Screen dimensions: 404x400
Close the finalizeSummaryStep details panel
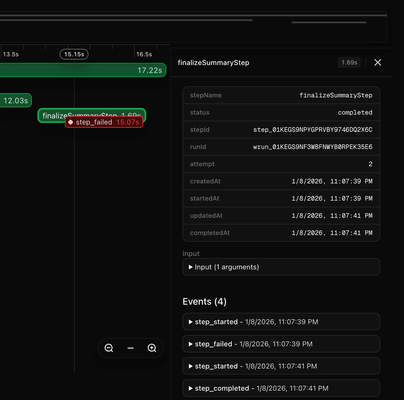coord(377,63)
